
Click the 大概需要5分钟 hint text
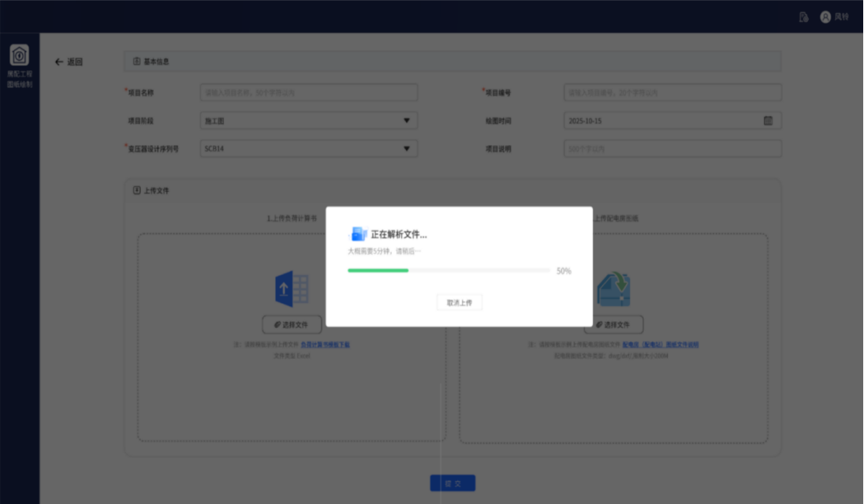(x=384, y=252)
